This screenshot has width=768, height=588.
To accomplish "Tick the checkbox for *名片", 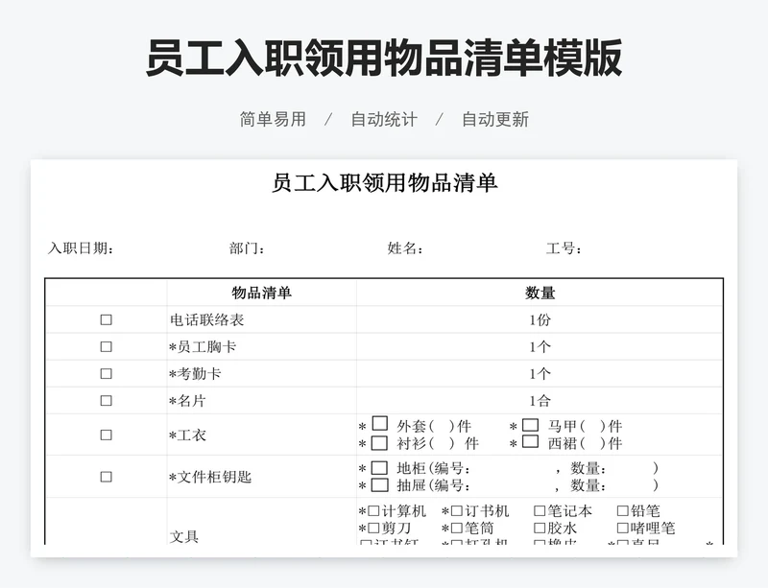I will pos(106,401).
